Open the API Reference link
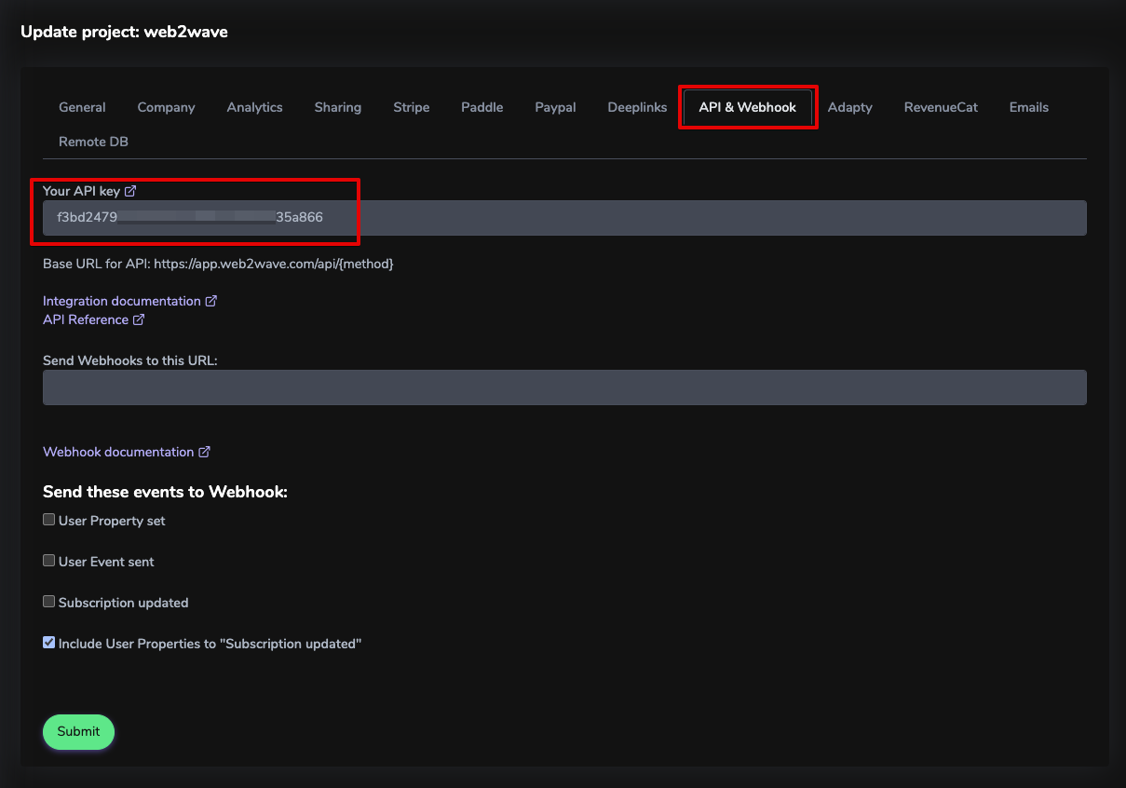 point(86,319)
